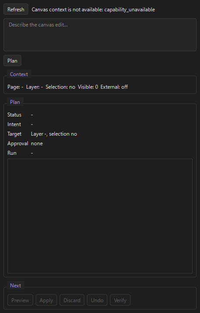Click the Apply button
The height and width of the screenshot is (313, 200).
tap(47, 300)
